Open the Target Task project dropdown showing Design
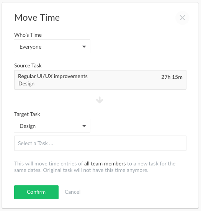The width and height of the screenshot is (201, 211). coord(52,126)
